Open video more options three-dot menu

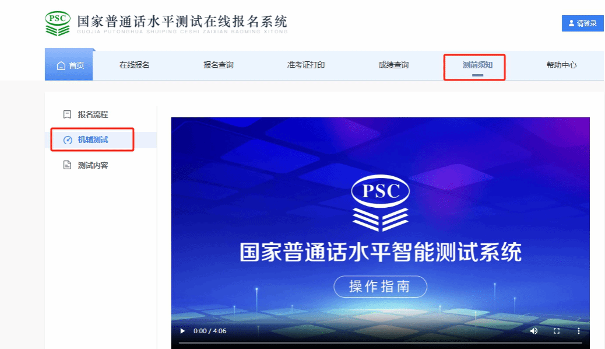pos(578,331)
